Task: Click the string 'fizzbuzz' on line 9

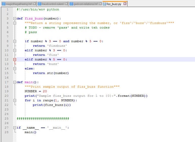Action: [57, 46]
